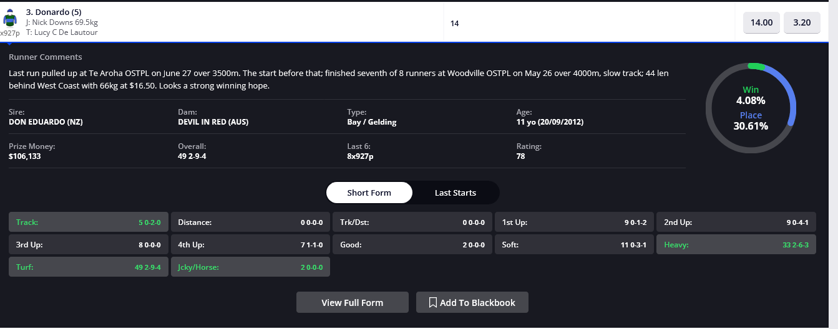Click the Jcky/Horse stats tile

pyautogui.click(x=250, y=267)
